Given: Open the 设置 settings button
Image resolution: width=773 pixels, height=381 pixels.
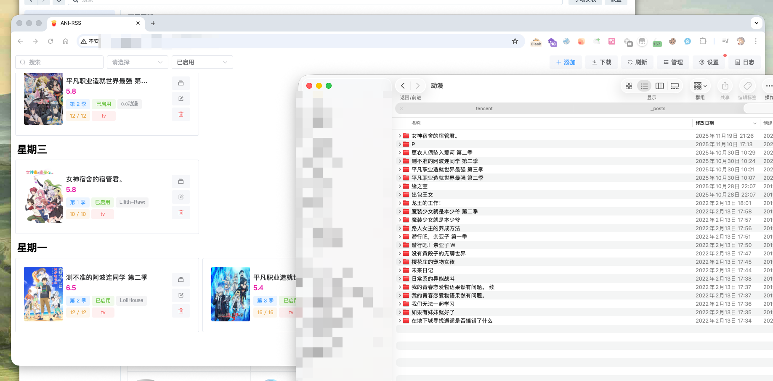Looking at the screenshot, I should (x=709, y=62).
